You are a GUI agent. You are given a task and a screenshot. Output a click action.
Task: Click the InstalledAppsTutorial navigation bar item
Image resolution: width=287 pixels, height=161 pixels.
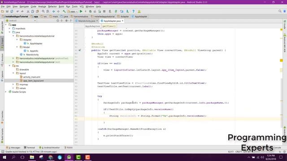point(15,17)
